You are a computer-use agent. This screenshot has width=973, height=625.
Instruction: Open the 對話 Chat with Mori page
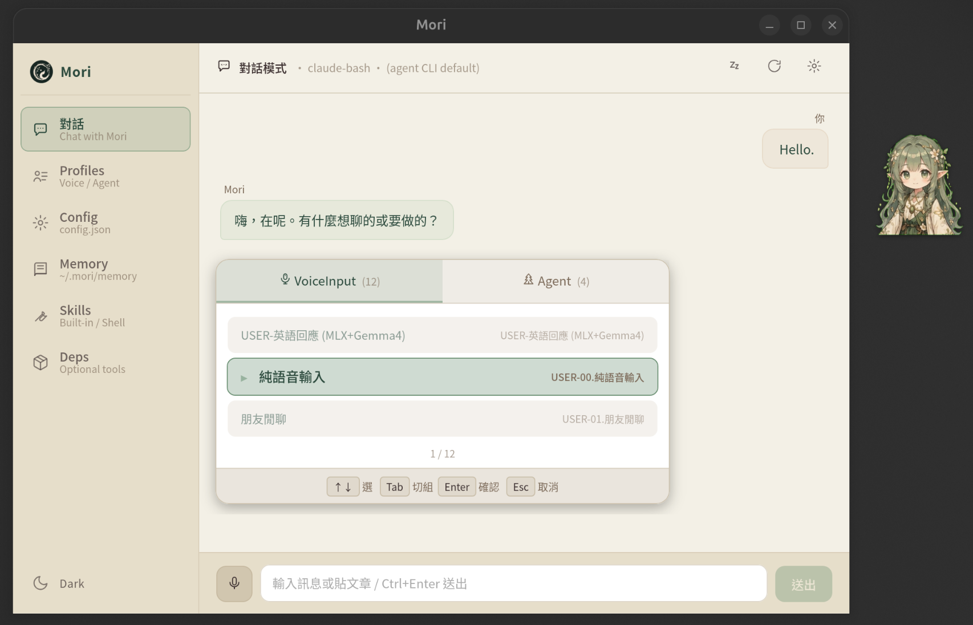[x=106, y=129]
